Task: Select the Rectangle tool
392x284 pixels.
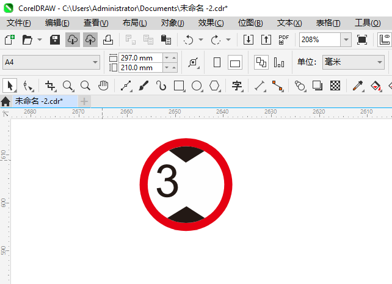Action: (179, 86)
